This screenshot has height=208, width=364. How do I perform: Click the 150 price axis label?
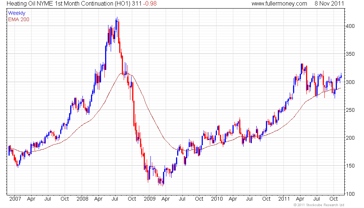[350, 166]
